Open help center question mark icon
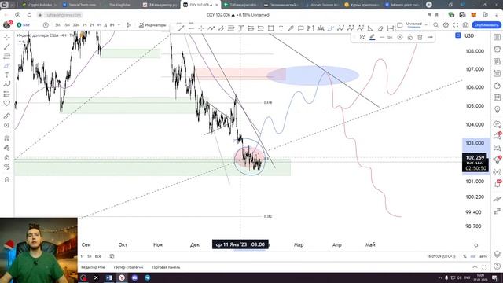 (497, 266)
